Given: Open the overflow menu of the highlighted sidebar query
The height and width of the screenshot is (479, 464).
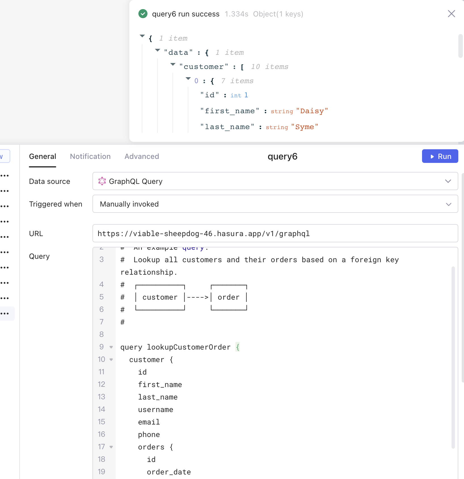Looking at the screenshot, I should pyautogui.click(x=5, y=314).
